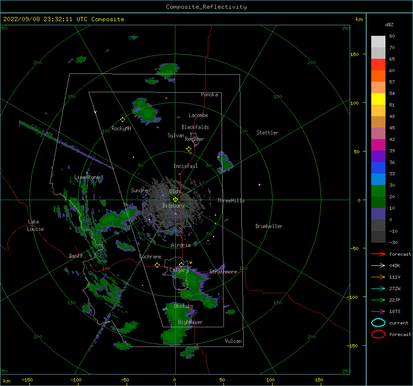The image size is (413, 386).
Task: Click the orange 111V arrow in legend
Action: click(x=378, y=277)
